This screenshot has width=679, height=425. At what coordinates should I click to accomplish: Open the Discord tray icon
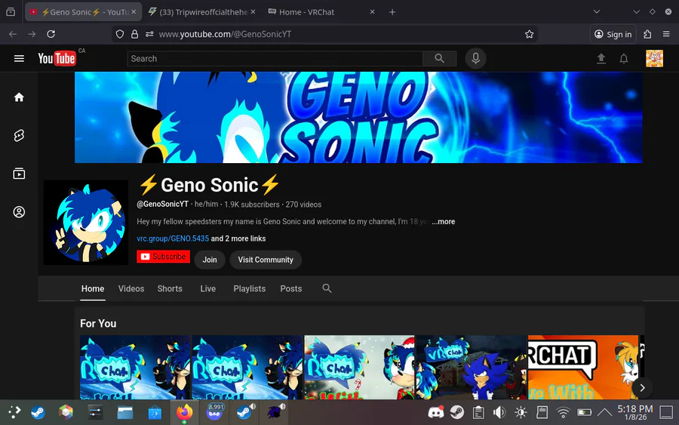pyautogui.click(x=435, y=412)
